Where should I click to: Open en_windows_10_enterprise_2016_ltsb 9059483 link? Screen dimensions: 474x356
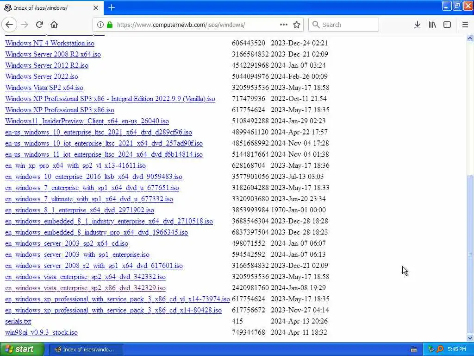[x=94, y=177]
